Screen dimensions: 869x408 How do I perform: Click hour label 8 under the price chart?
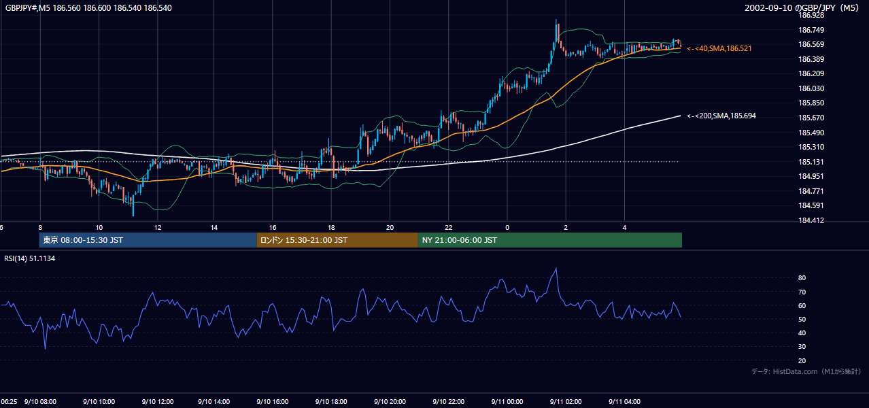point(40,228)
